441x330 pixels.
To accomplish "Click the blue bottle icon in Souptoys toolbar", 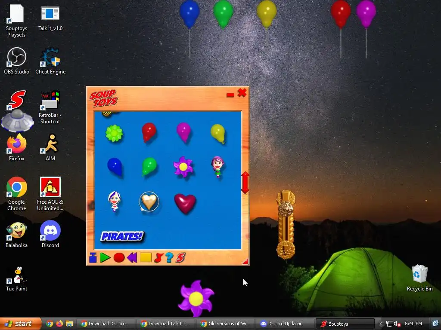I will pyautogui.click(x=93, y=257).
